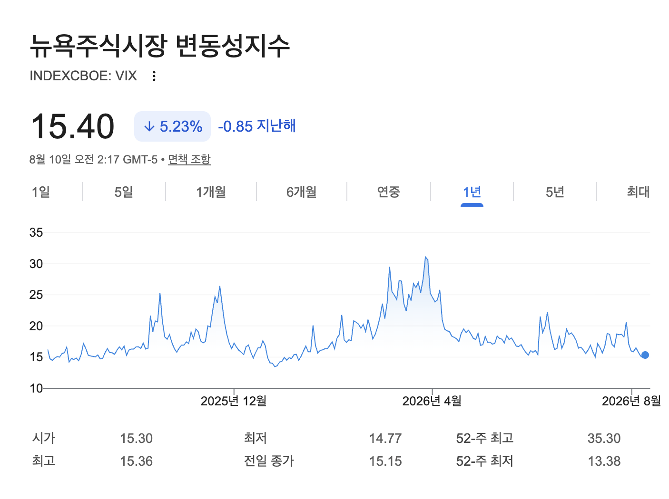Select the 1일 time range tab

pos(41,192)
